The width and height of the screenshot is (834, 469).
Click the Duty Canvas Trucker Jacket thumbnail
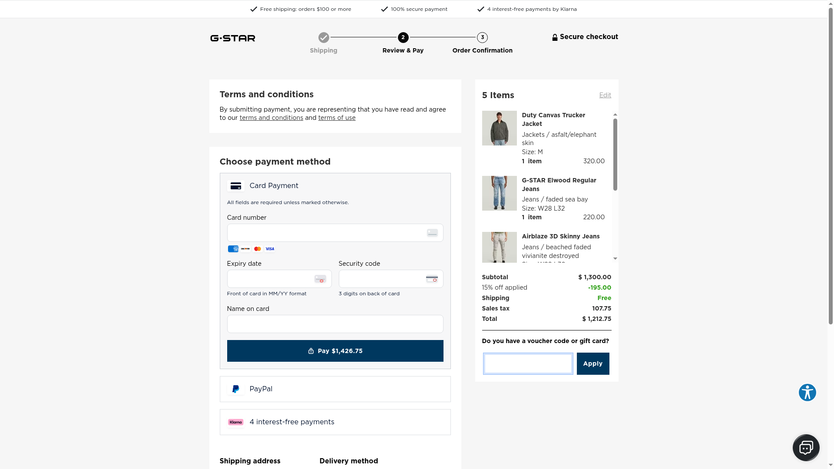click(x=499, y=128)
